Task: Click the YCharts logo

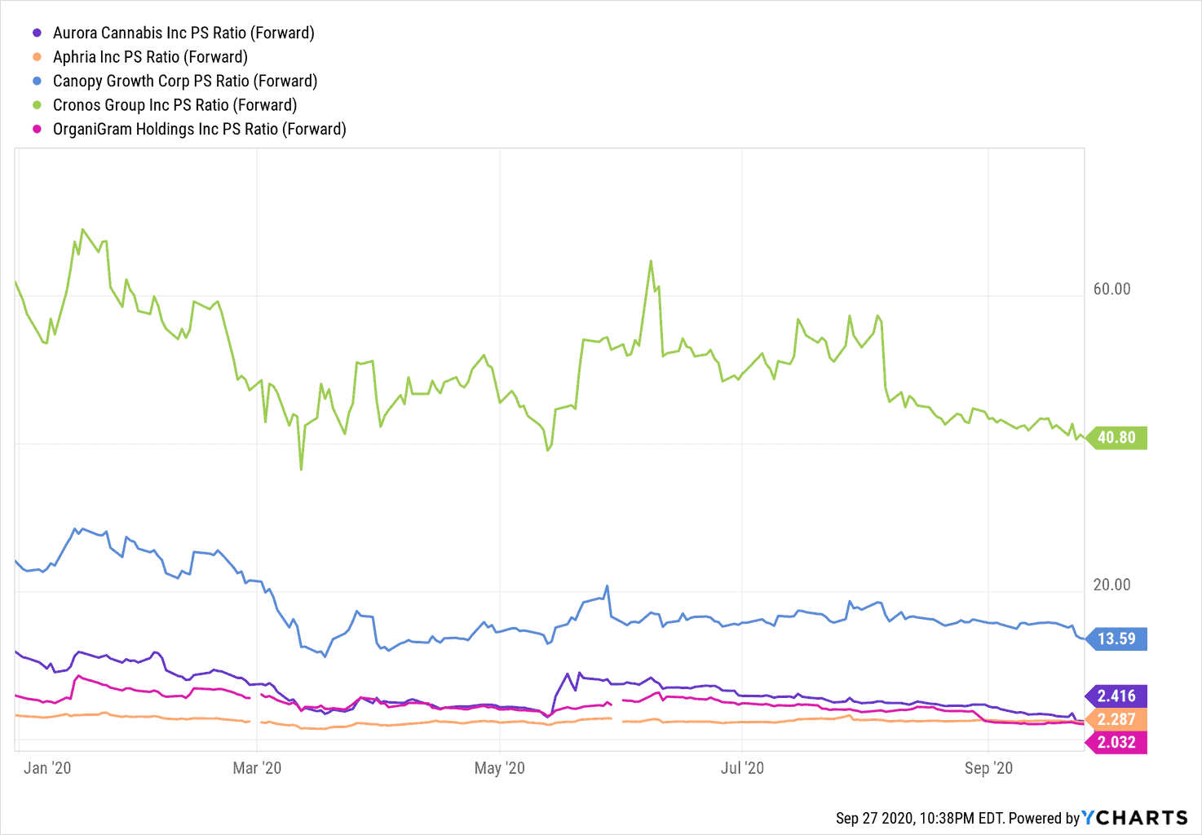Action: tap(1134, 818)
